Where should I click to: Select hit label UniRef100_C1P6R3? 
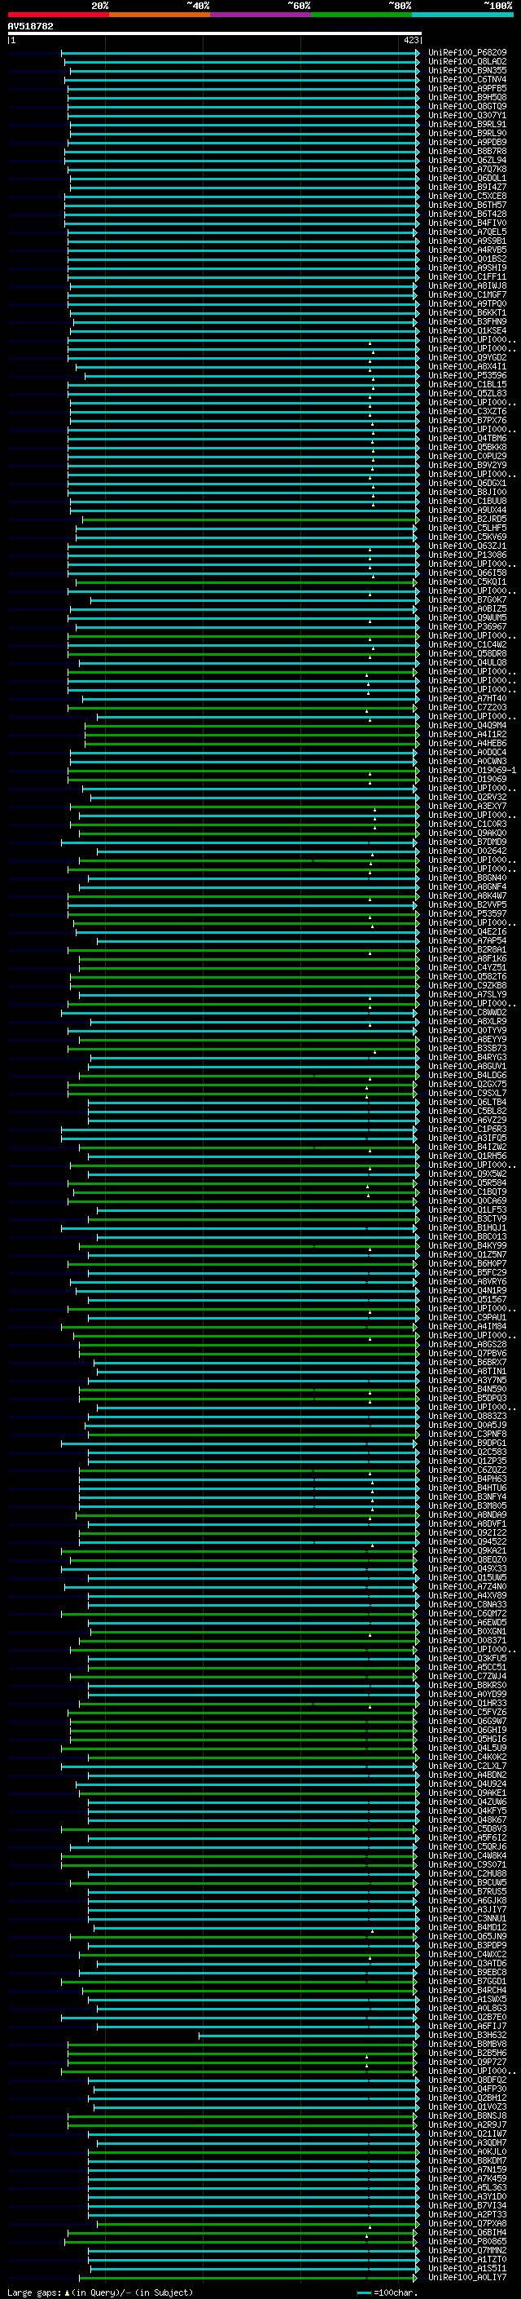pyautogui.click(x=466, y=1128)
